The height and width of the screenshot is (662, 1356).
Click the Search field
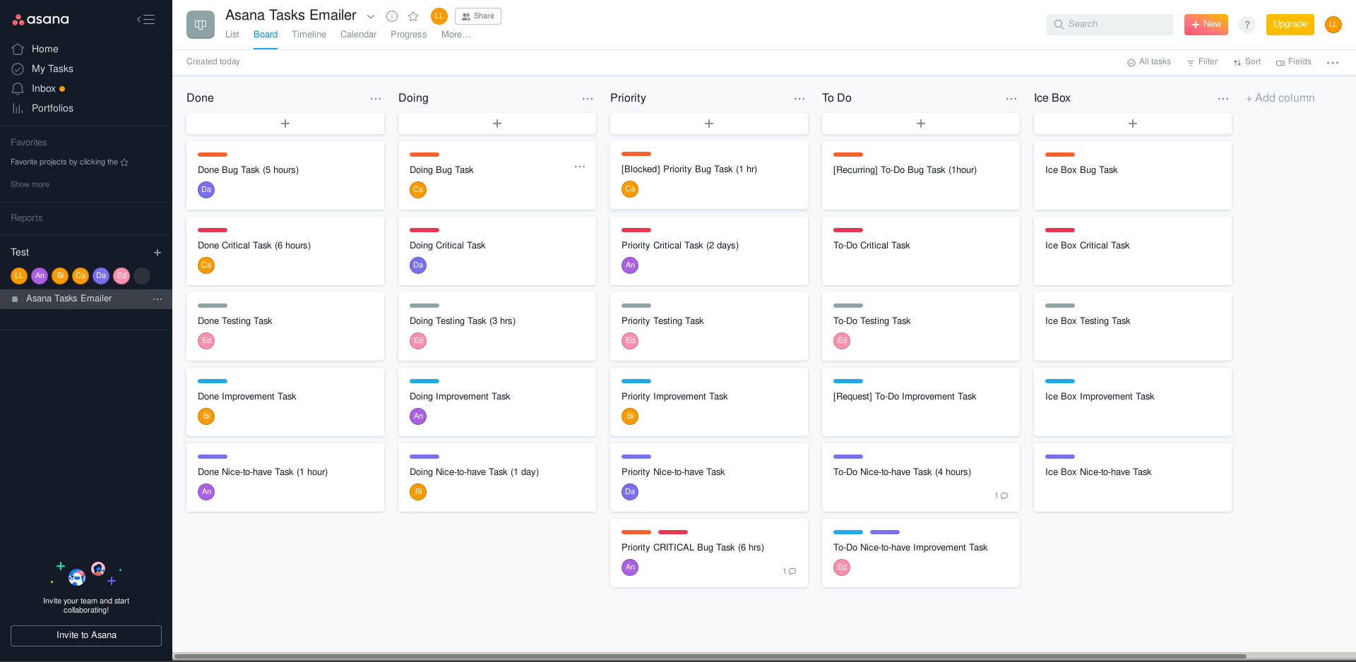1110,24
